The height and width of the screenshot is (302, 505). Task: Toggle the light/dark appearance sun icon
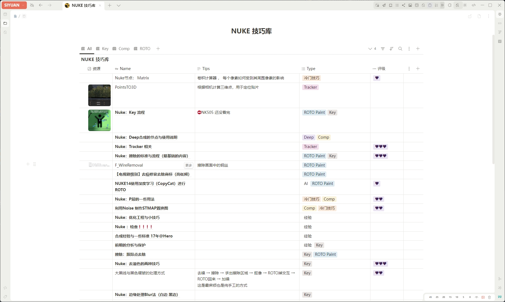point(465,5)
